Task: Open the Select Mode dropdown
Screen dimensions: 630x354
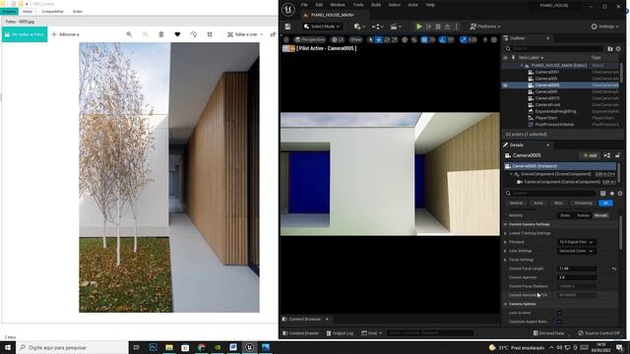Action: pos(322,27)
